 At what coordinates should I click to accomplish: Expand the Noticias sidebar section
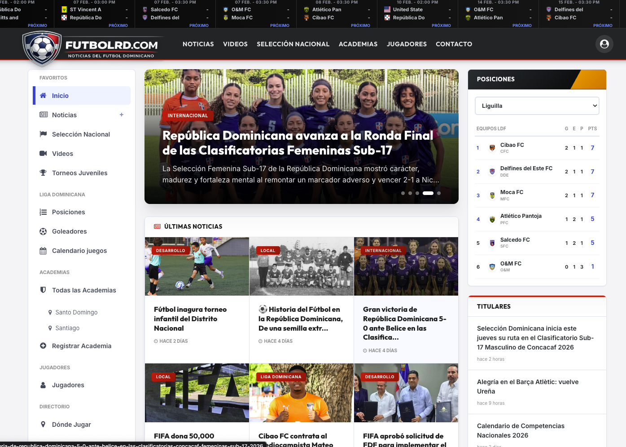(121, 115)
